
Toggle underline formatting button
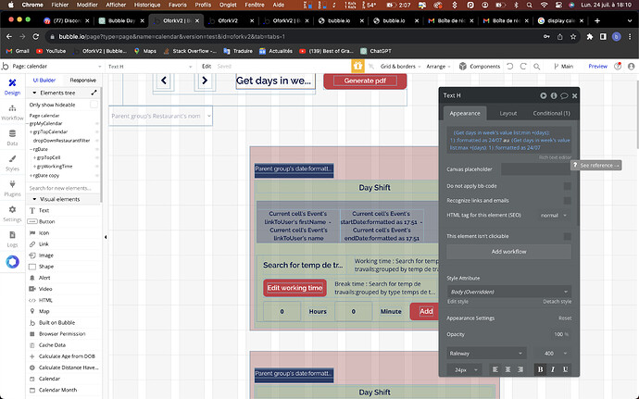coord(565,369)
